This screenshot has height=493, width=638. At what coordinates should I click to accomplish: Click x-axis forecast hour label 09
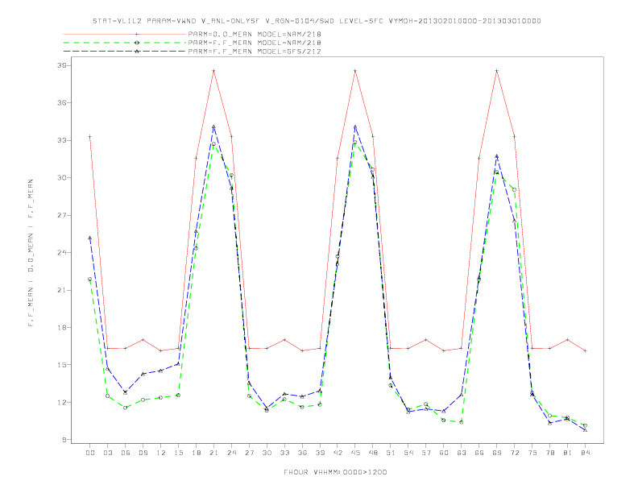click(143, 453)
